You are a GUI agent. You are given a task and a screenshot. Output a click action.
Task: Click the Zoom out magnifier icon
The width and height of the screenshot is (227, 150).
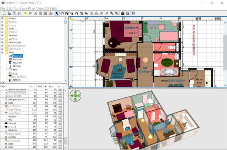pyautogui.click(x=117, y=13)
